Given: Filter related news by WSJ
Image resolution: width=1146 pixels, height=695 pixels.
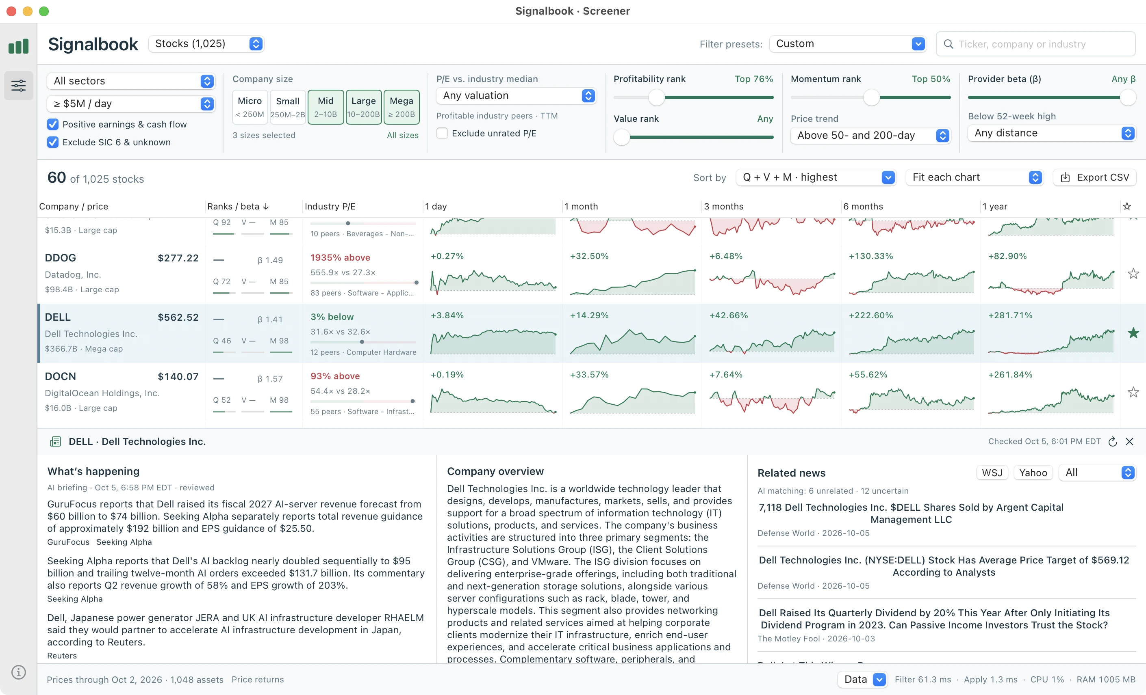Looking at the screenshot, I should [992, 473].
